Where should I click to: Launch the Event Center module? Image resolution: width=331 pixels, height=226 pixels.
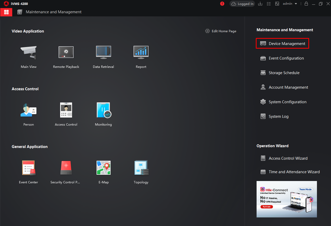click(29, 168)
